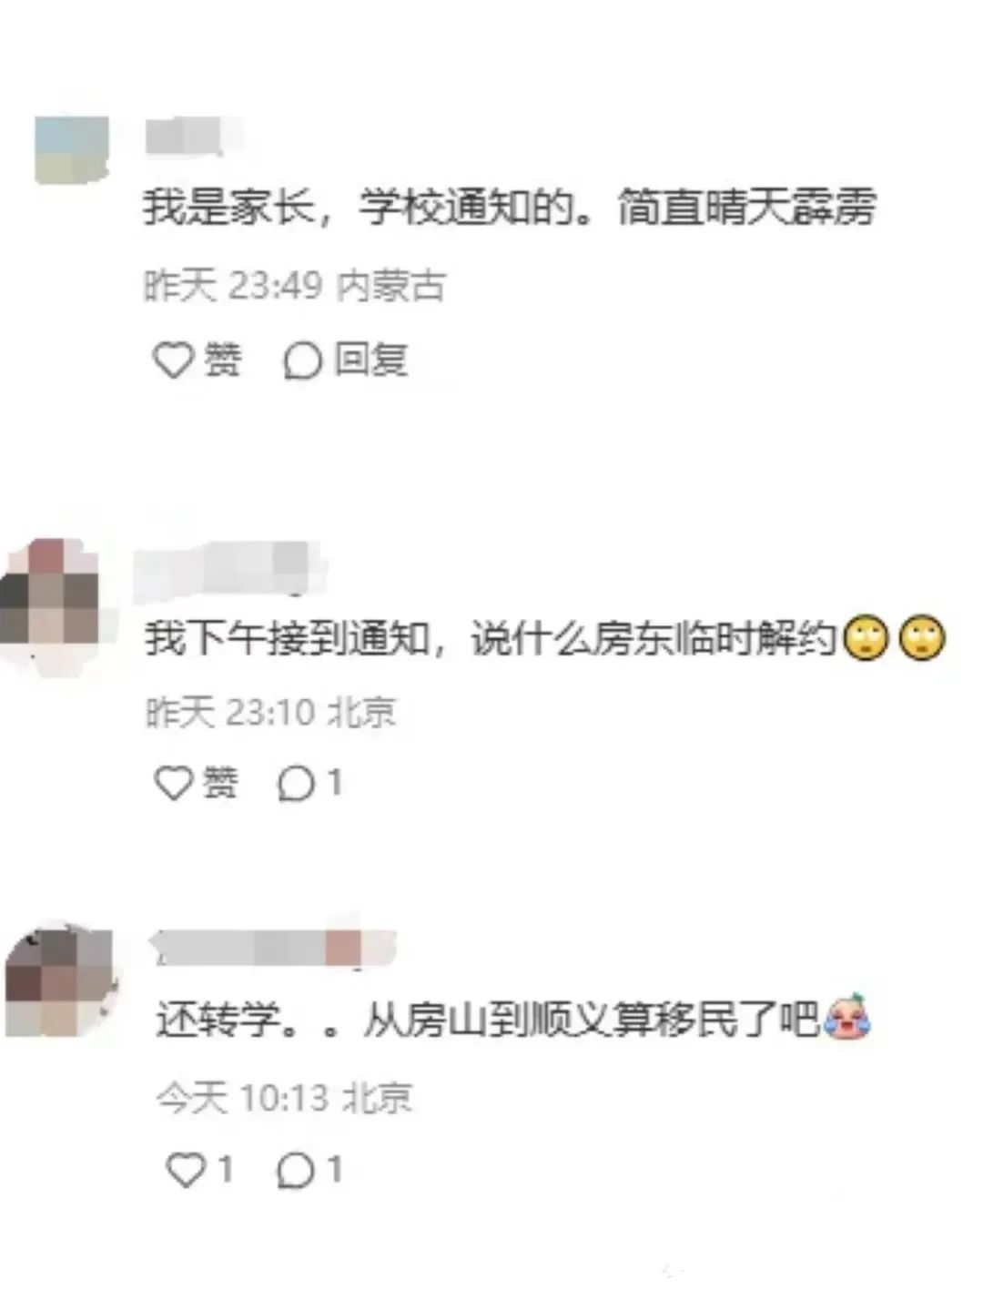Like the 还转学 comment with one like
Viewport: 983px width, 1310px height.
pos(185,1169)
